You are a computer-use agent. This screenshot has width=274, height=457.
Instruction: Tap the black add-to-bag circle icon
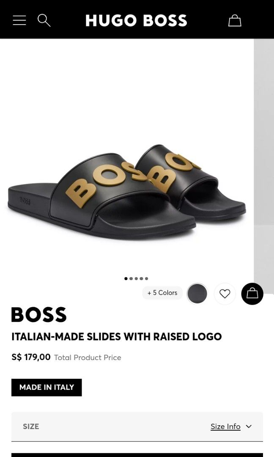pos(252,294)
